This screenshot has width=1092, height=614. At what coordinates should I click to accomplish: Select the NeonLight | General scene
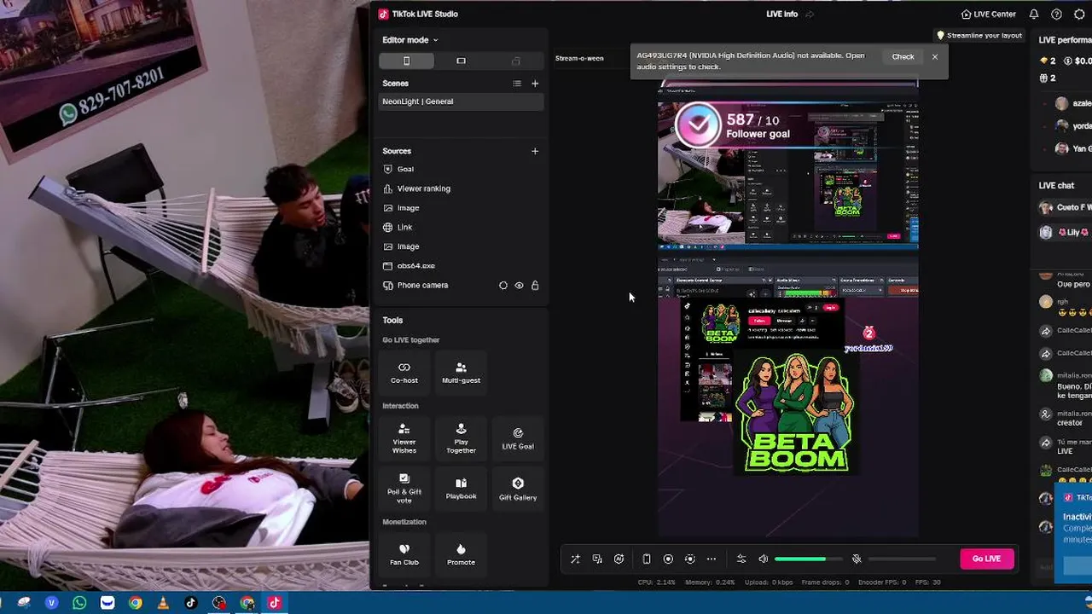click(461, 101)
